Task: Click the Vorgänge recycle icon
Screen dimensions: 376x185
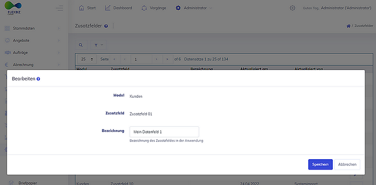Action: click(x=144, y=8)
